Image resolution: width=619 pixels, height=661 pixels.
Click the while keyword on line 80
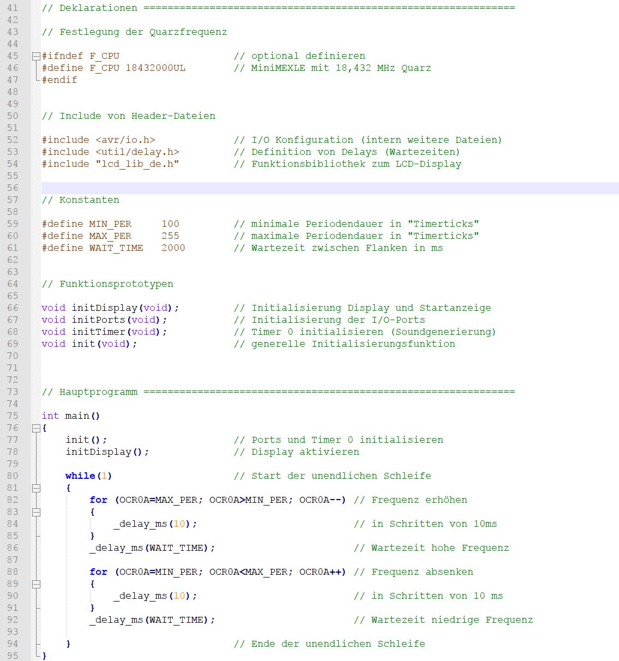coord(80,476)
